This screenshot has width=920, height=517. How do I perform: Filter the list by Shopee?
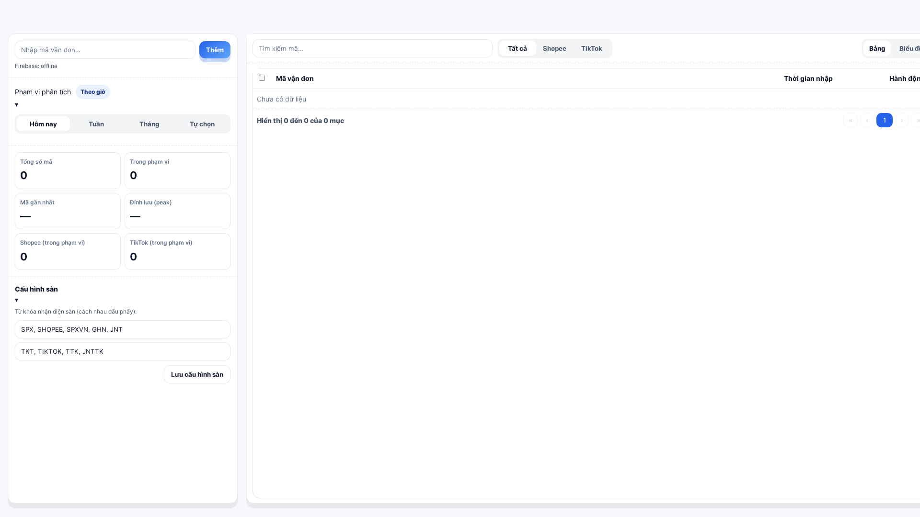[x=554, y=48]
